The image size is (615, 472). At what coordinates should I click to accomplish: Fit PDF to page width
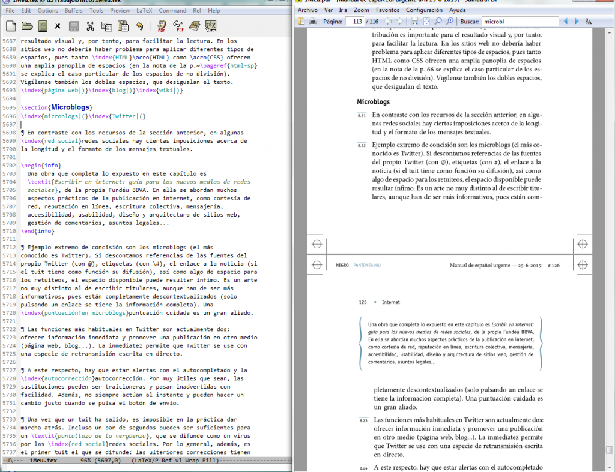tap(426, 22)
